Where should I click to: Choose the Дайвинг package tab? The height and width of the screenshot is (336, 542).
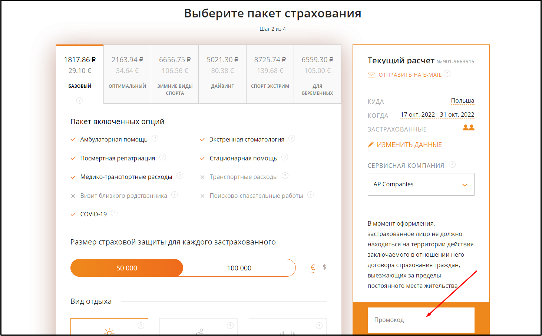pyautogui.click(x=222, y=74)
